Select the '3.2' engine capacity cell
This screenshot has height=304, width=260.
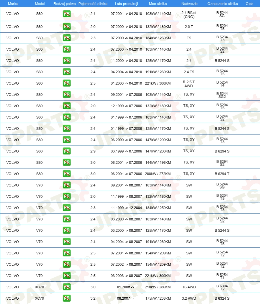click(93, 298)
